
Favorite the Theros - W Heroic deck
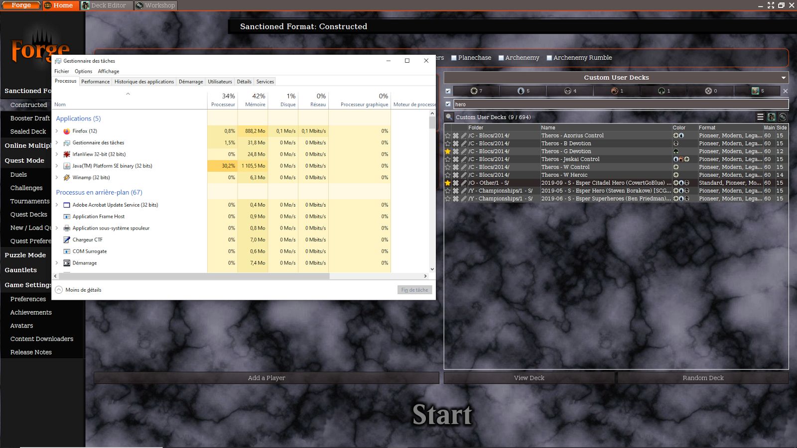tap(448, 175)
